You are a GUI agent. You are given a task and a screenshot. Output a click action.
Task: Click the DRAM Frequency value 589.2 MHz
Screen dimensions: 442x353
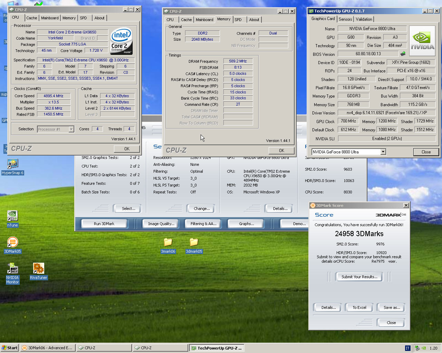click(238, 61)
